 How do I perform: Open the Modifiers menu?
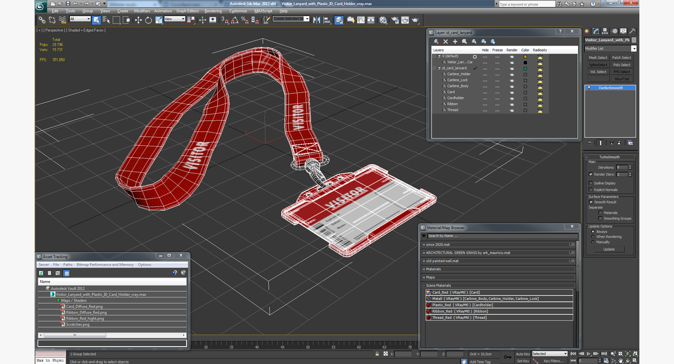click(x=142, y=11)
